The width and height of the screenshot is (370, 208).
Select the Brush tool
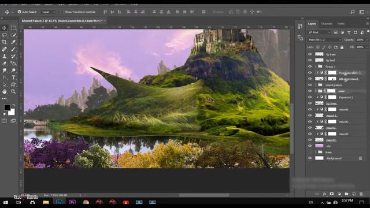pos(13,49)
